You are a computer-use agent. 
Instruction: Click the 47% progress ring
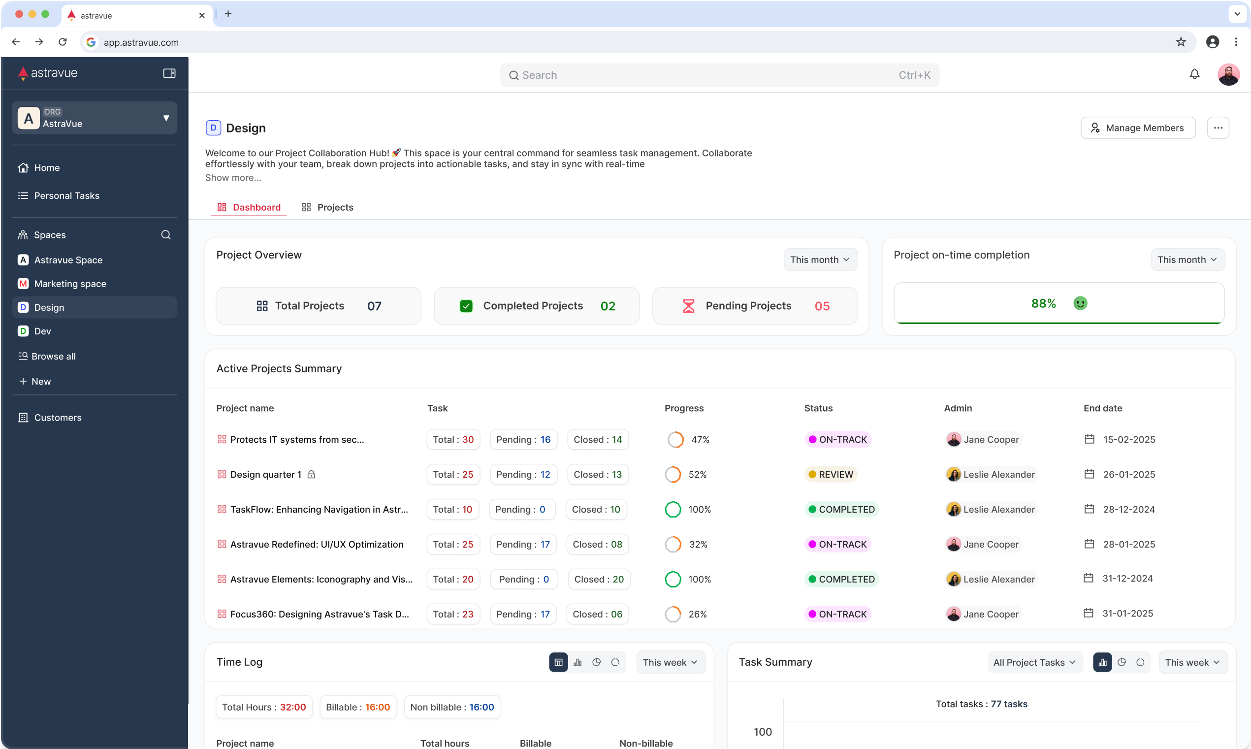[675, 440]
